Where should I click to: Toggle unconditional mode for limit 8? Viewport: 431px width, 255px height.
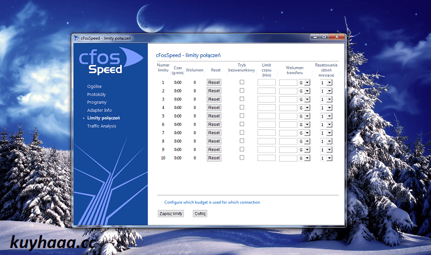pos(242,141)
